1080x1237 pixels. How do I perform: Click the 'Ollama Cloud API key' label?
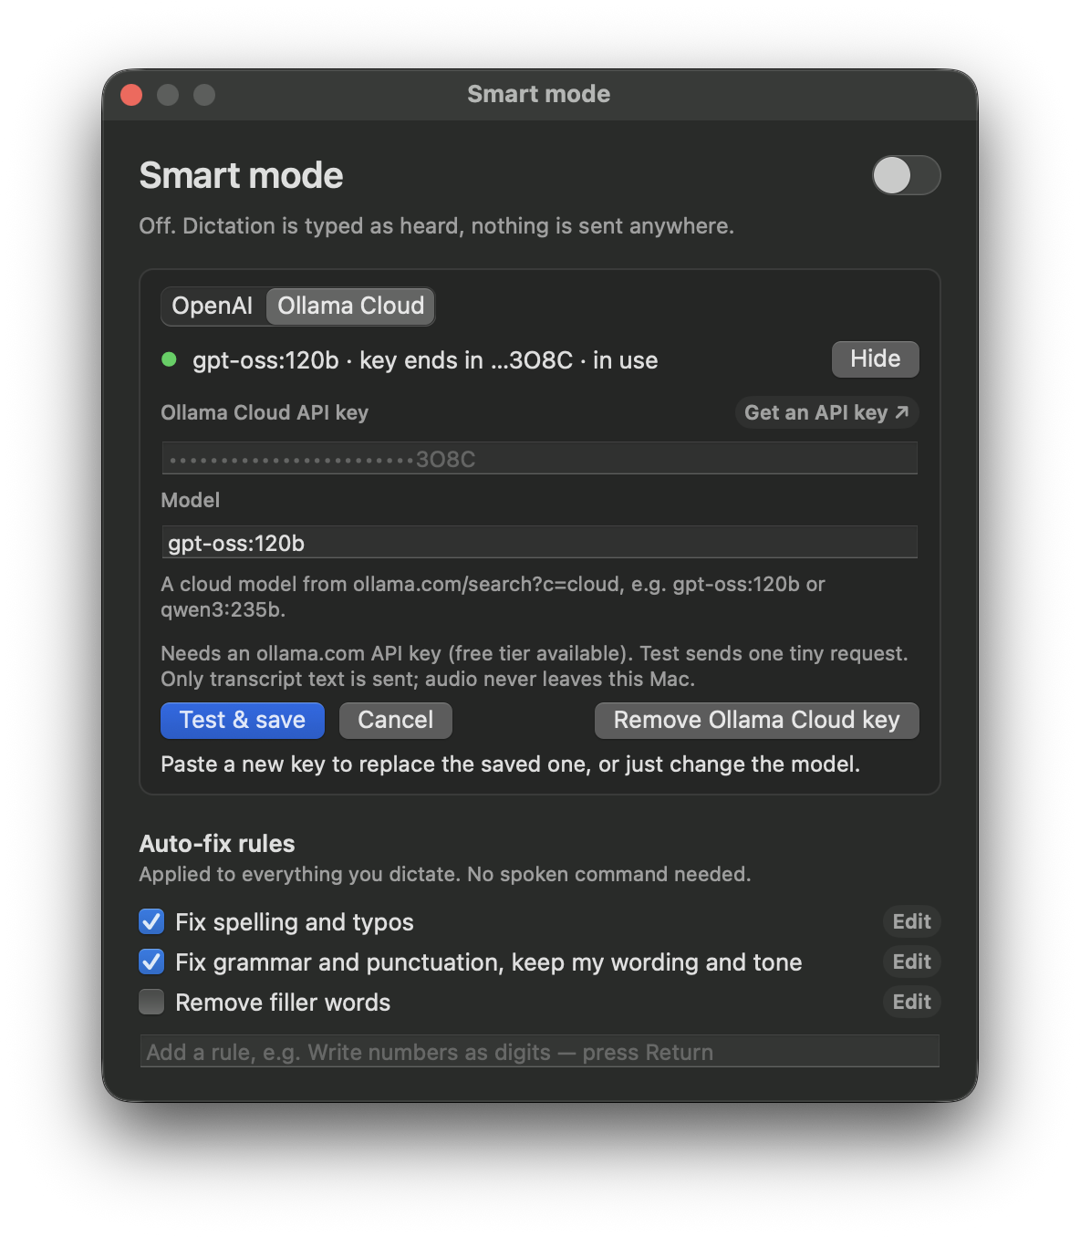coord(265,412)
